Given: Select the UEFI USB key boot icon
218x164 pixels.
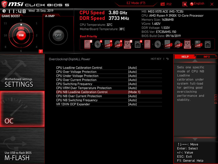Looking at the screenshot, I should 128,44.
